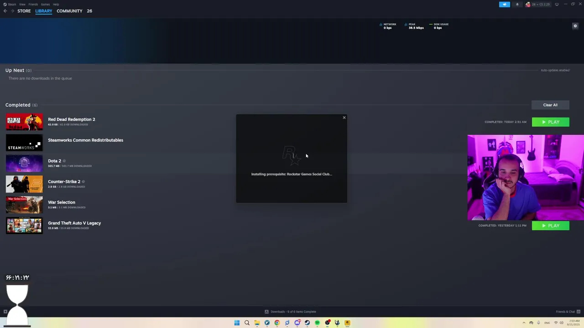Viewport: 584px width, 328px height.
Task: Open War Selection game thumbnail
Action: [x=24, y=205]
